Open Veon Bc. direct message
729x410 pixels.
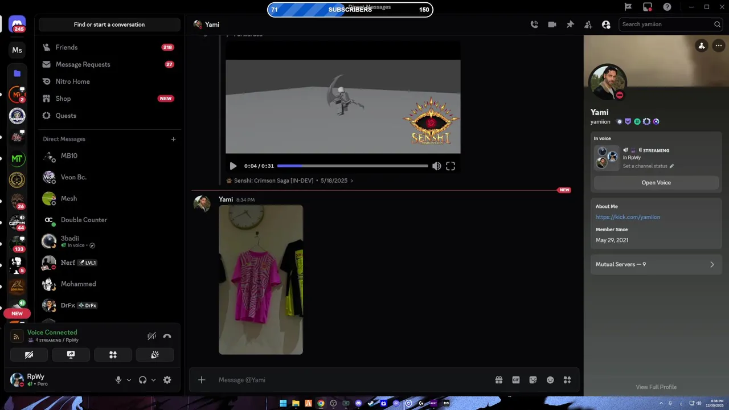click(x=108, y=177)
